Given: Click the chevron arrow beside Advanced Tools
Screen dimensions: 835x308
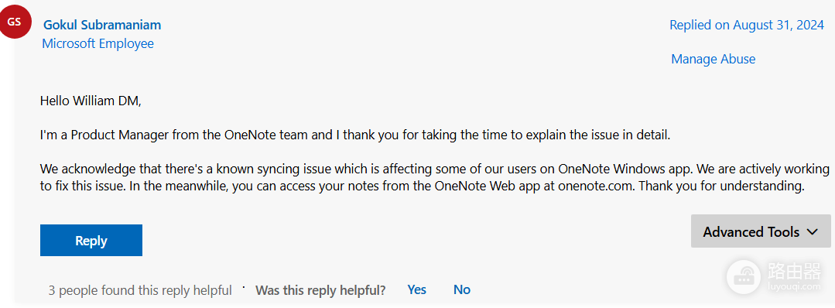Looking at the screenshot, I should click(812, 232).
